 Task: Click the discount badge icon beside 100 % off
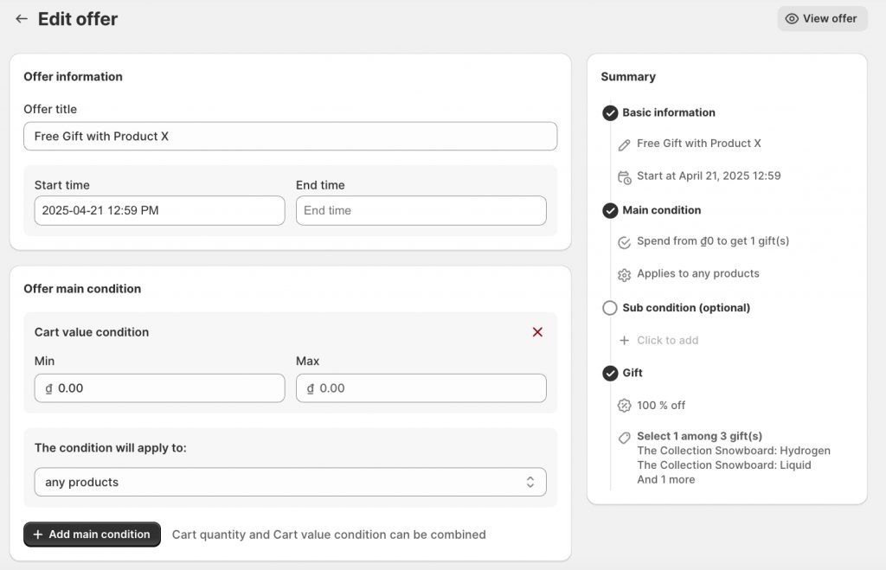[x=625, y=406]
